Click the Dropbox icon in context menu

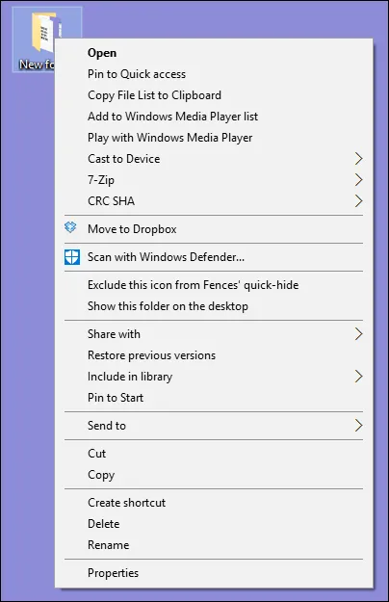point(70,227)
